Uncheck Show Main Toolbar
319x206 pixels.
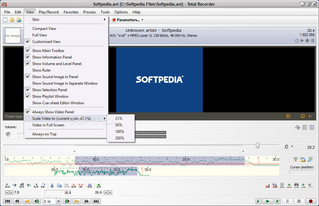[66, 50]
